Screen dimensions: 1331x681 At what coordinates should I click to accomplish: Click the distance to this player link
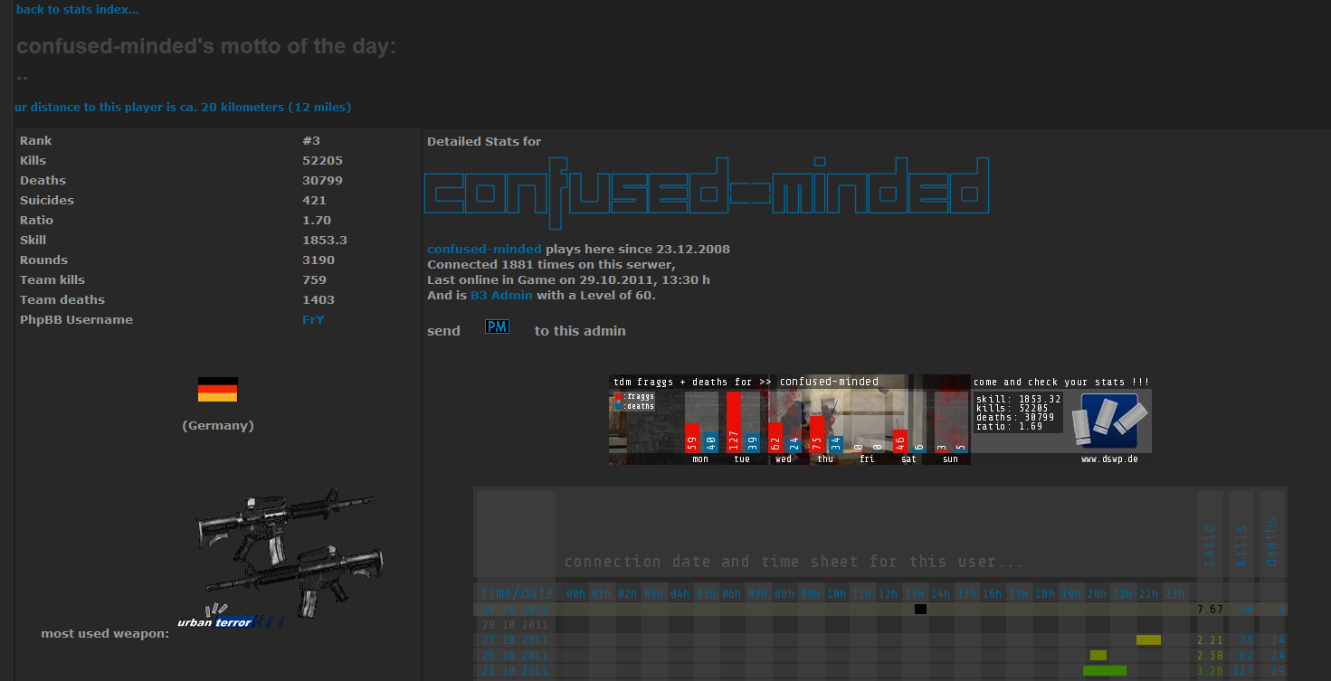183,108
